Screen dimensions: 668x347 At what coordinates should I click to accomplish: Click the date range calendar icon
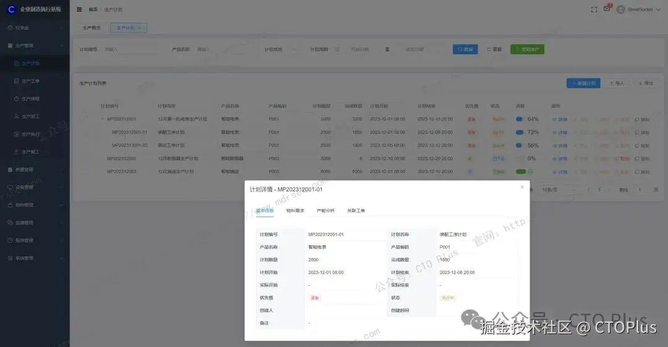(x=337, y=49)
